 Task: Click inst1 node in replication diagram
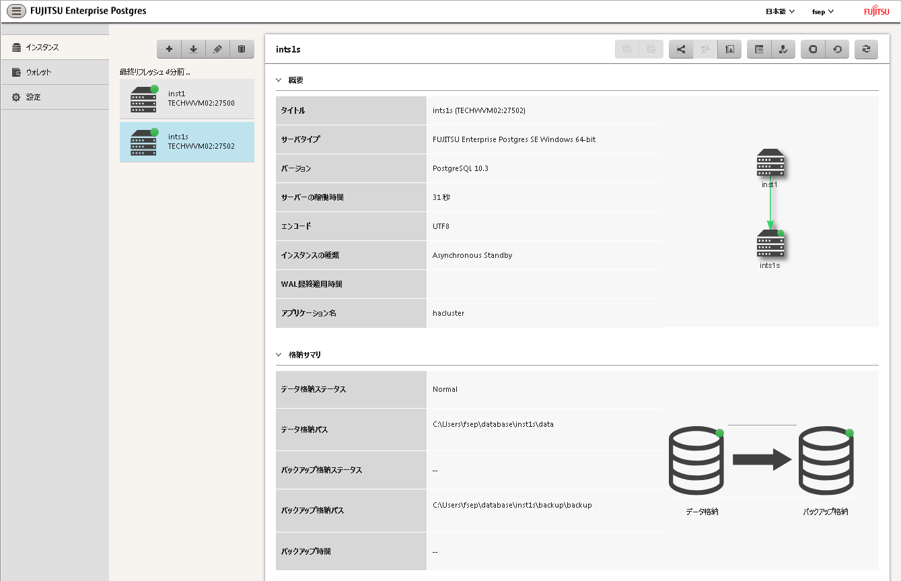click(770, 163)
